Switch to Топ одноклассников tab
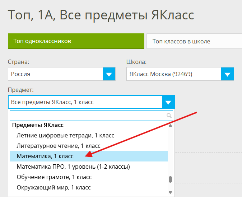The image size is (242, 197). pos(76,41)
